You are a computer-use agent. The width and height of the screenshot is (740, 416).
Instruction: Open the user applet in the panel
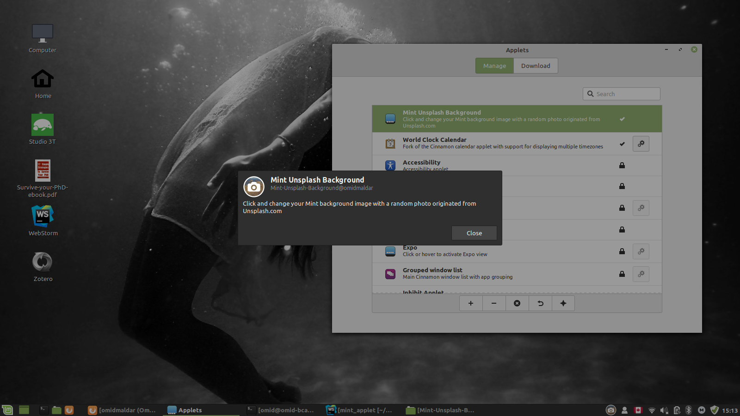tap(624, 410)
